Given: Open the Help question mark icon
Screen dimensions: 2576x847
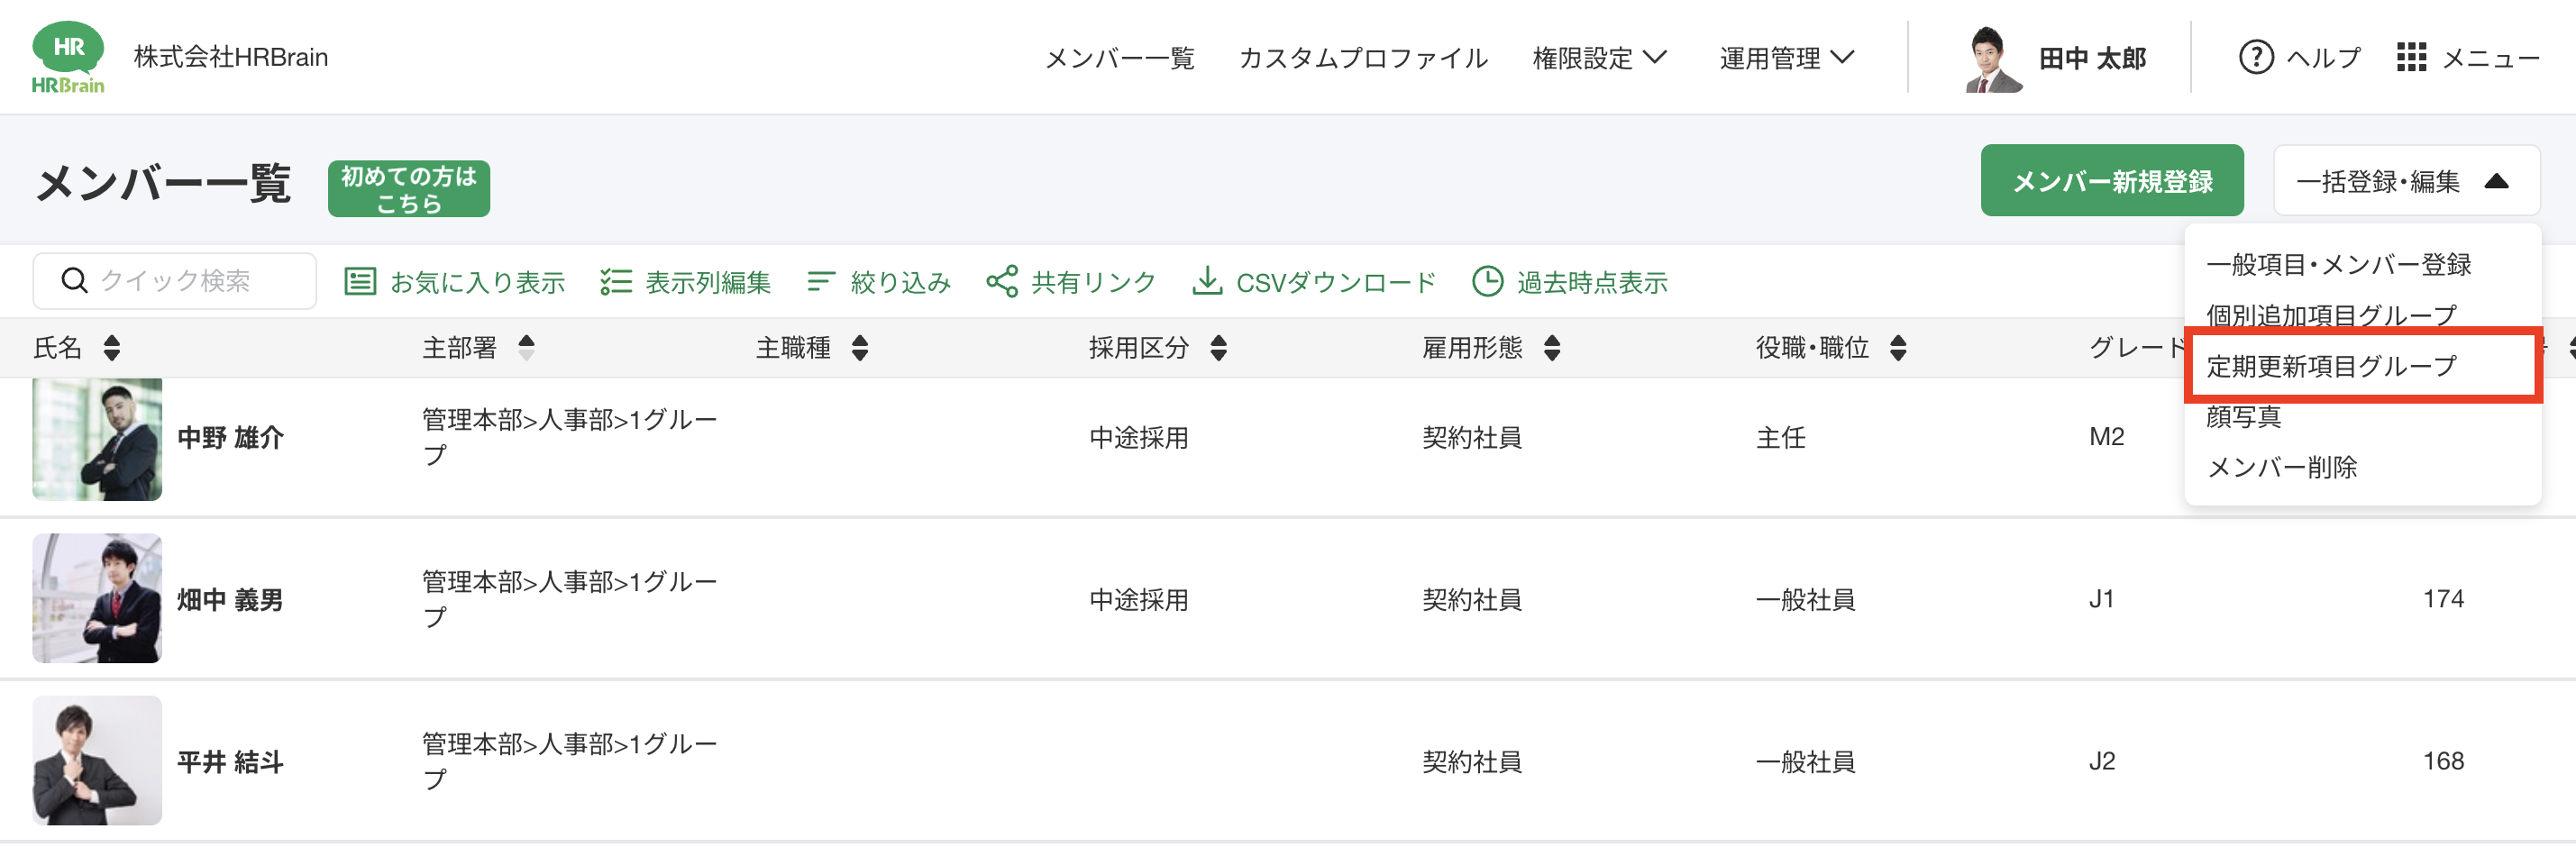Looking at the screenshot, I should 2255,58.
